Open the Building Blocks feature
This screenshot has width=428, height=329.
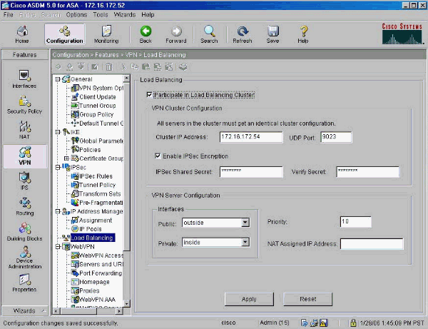pos(24,232)
